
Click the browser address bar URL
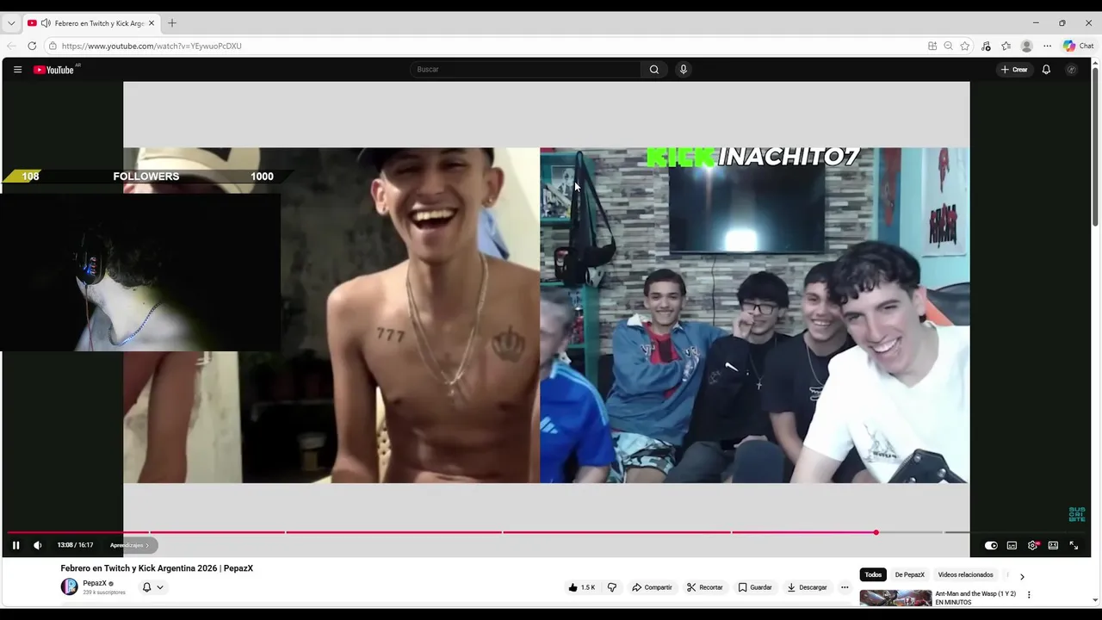tap(152, 46)
